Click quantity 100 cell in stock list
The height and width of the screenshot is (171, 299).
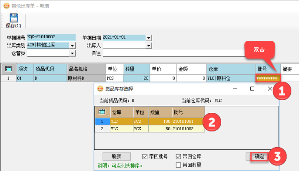[160, 121]
